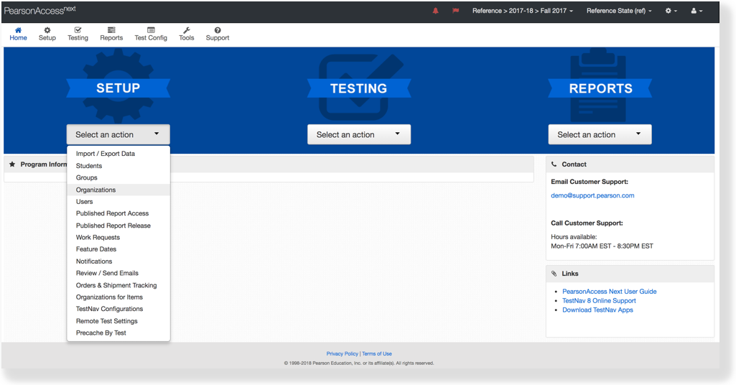This screenshot has height=385, width=736.
Task: Open the Privacy Policy footer link
Action: click(342, 353)
